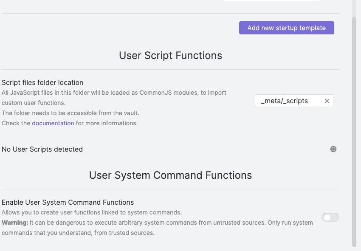This screenshot has height=251, width=361.
Task: Click the 'Allows you to create user functions' description
Action: 92,212
